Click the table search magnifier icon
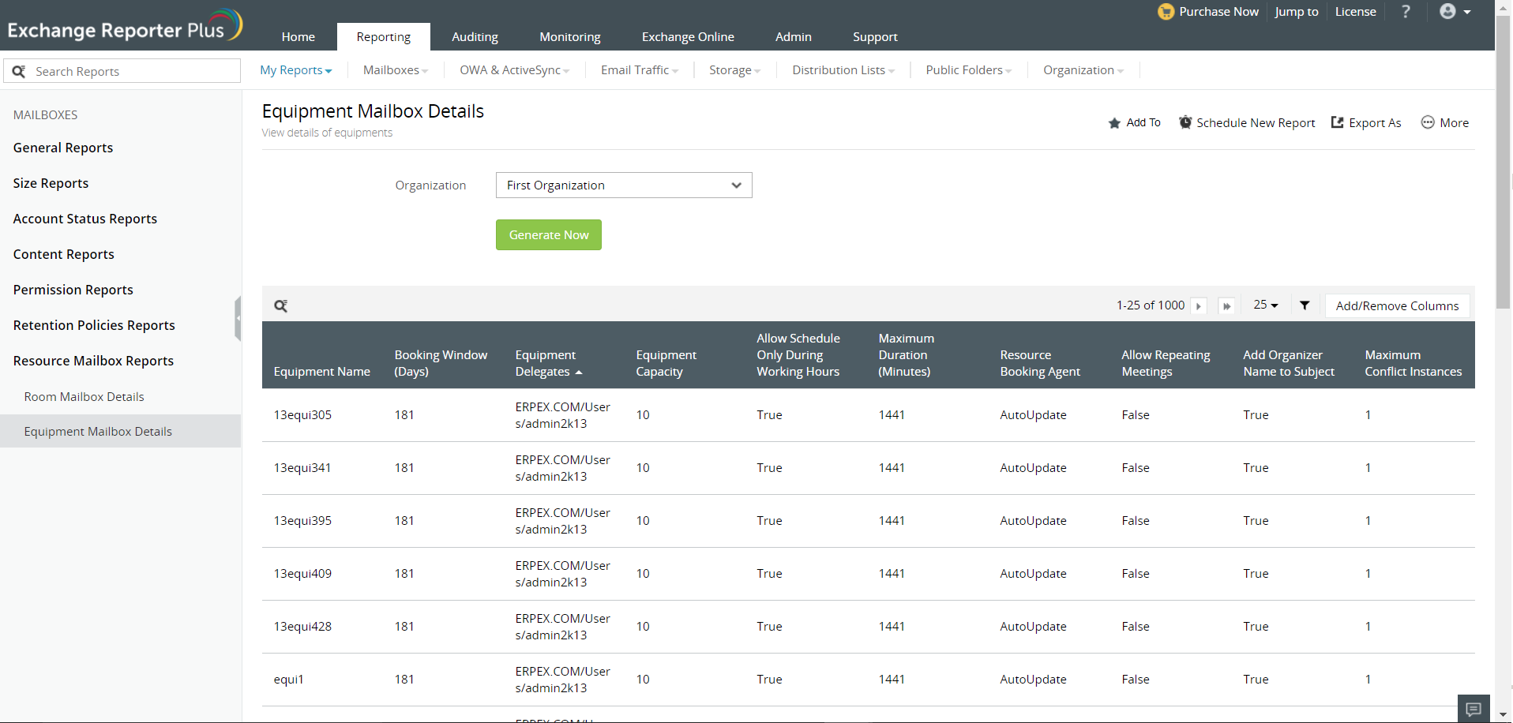This screenshot has width=1513, height=723. (x=280, y=306)
